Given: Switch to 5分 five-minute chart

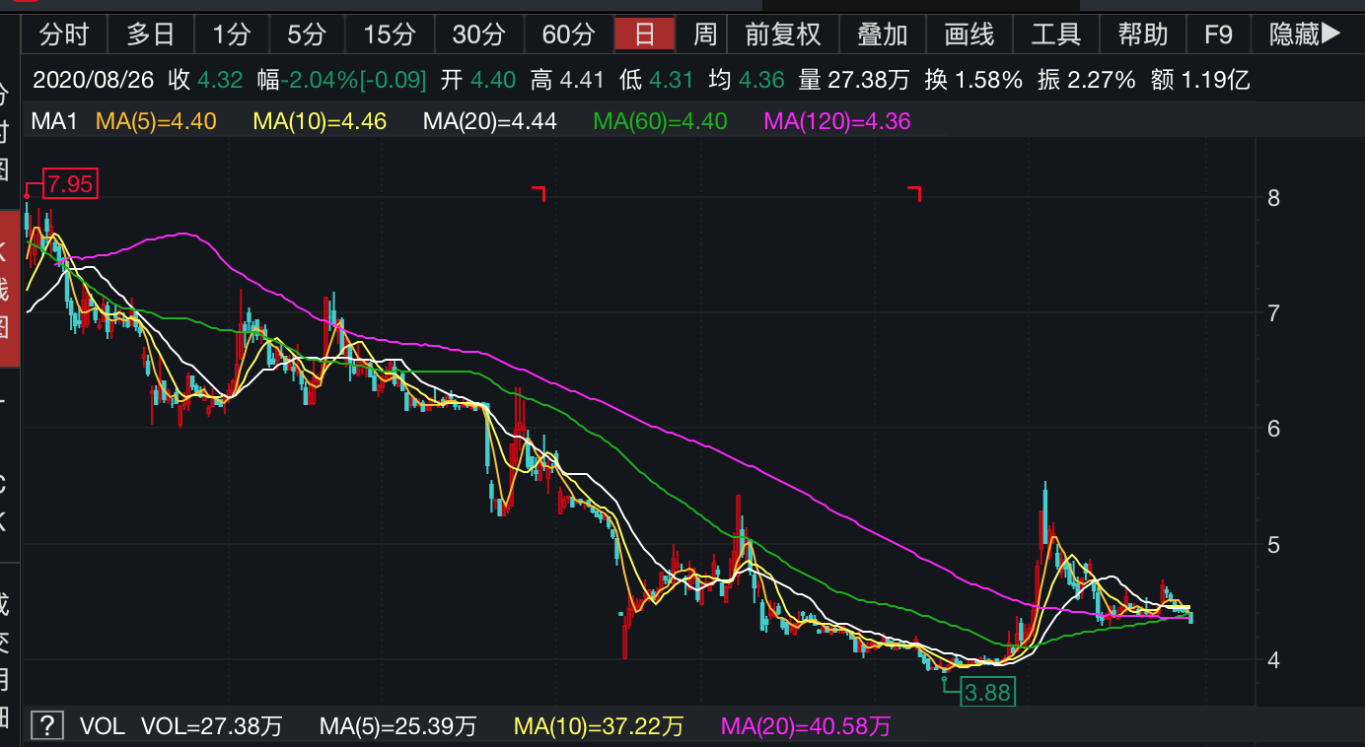Looking at the screenshot, I should [307, 35].
